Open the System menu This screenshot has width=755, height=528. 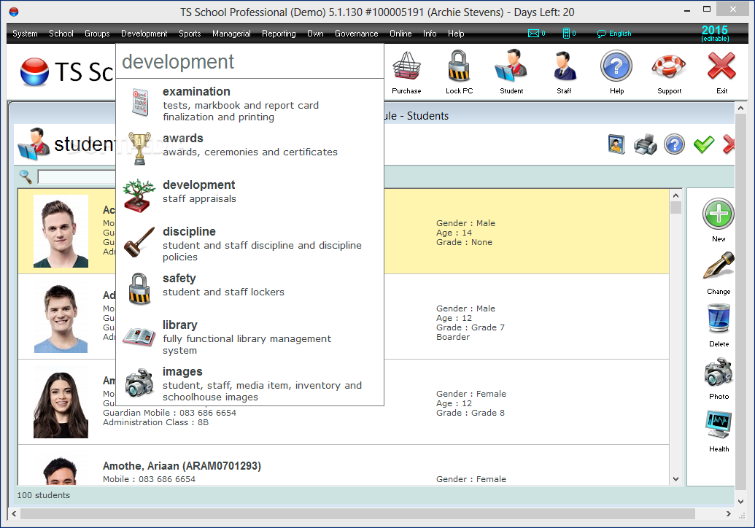(x=25, y=34)
